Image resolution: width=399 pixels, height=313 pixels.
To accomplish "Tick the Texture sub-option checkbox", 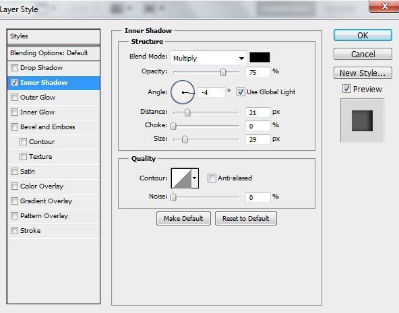I will point(23,156).
